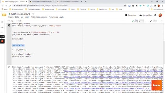
Task: Switch to the Livros de Medicina e Saúde tab
Action: point(42,2)
